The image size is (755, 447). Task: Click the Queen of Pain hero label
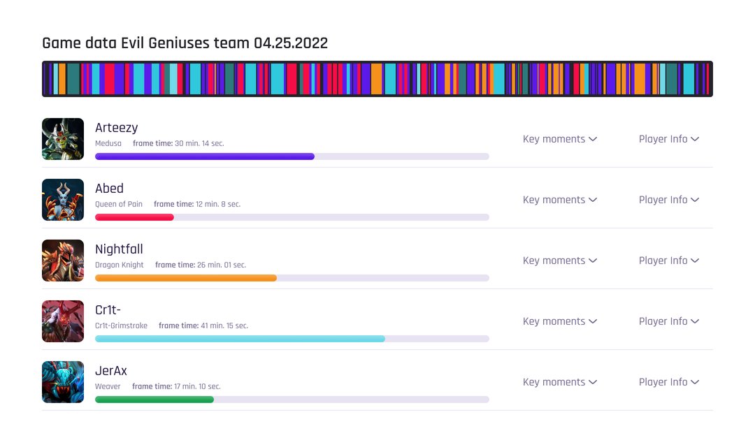coord(118,204)
